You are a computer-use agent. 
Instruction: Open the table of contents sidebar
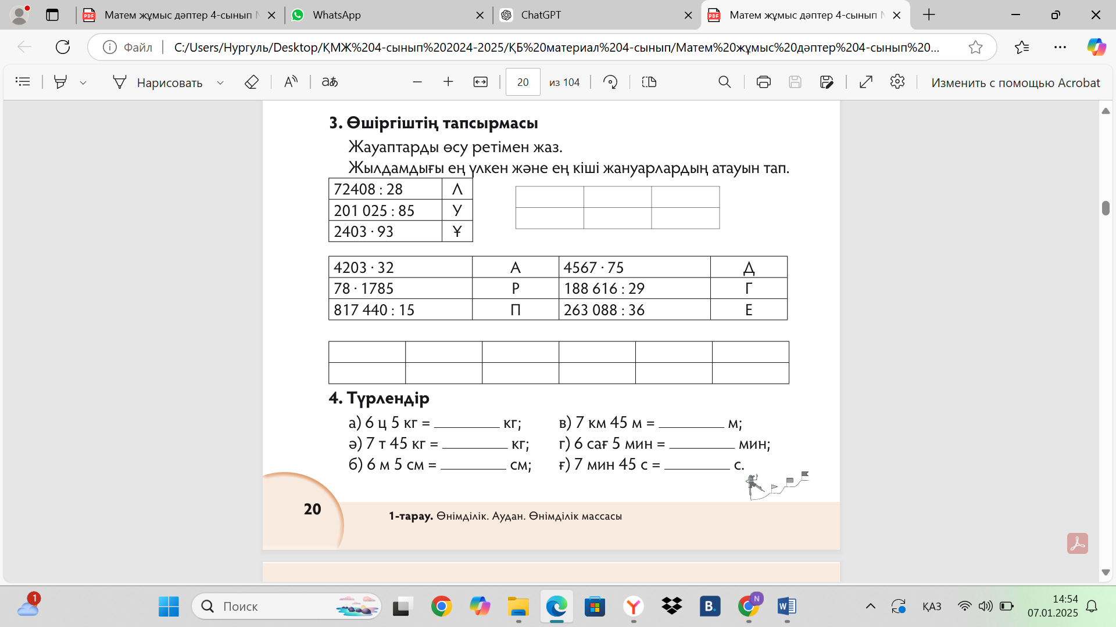pyautogui.click(x=23, y=82)
